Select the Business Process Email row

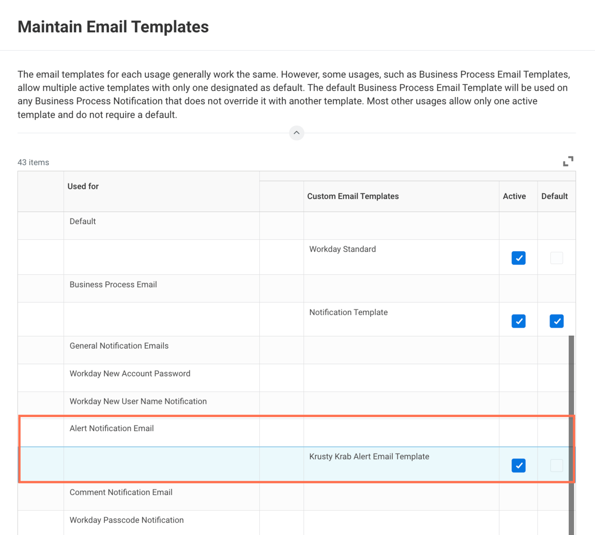pyautogui.click(x=113, y=285)
